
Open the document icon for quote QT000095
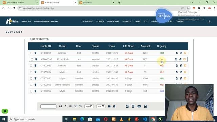point(177,78)
